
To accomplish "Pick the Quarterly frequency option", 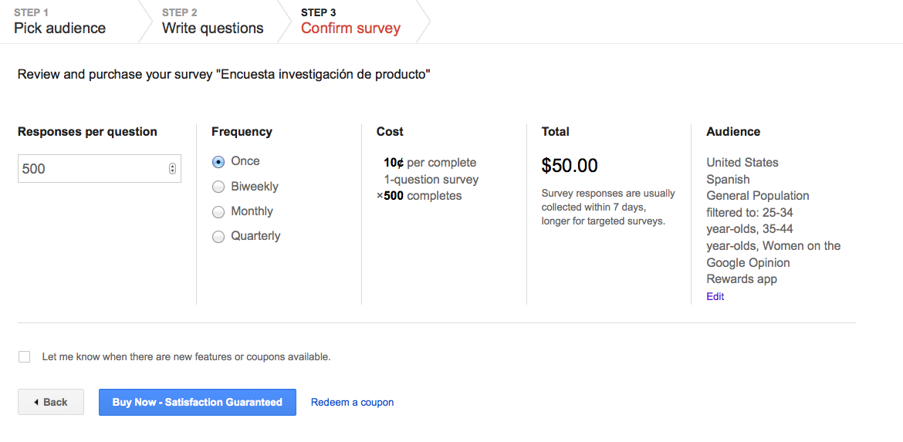I will coord(218,237).
